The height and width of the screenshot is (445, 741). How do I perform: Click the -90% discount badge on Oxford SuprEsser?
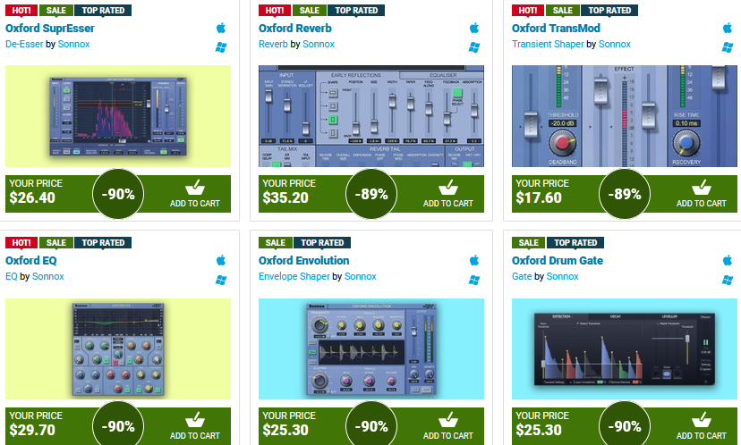coord(118,194)
